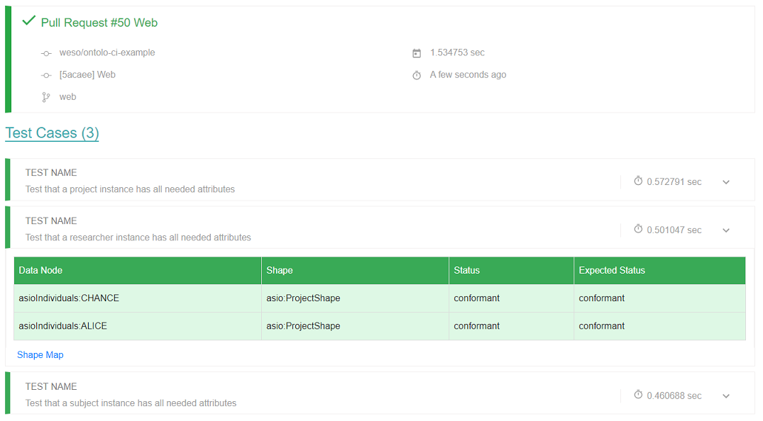Click the calendar icon beside 1.534753 sec
Viewport: 763px width, 421px height.
point(417,53)
